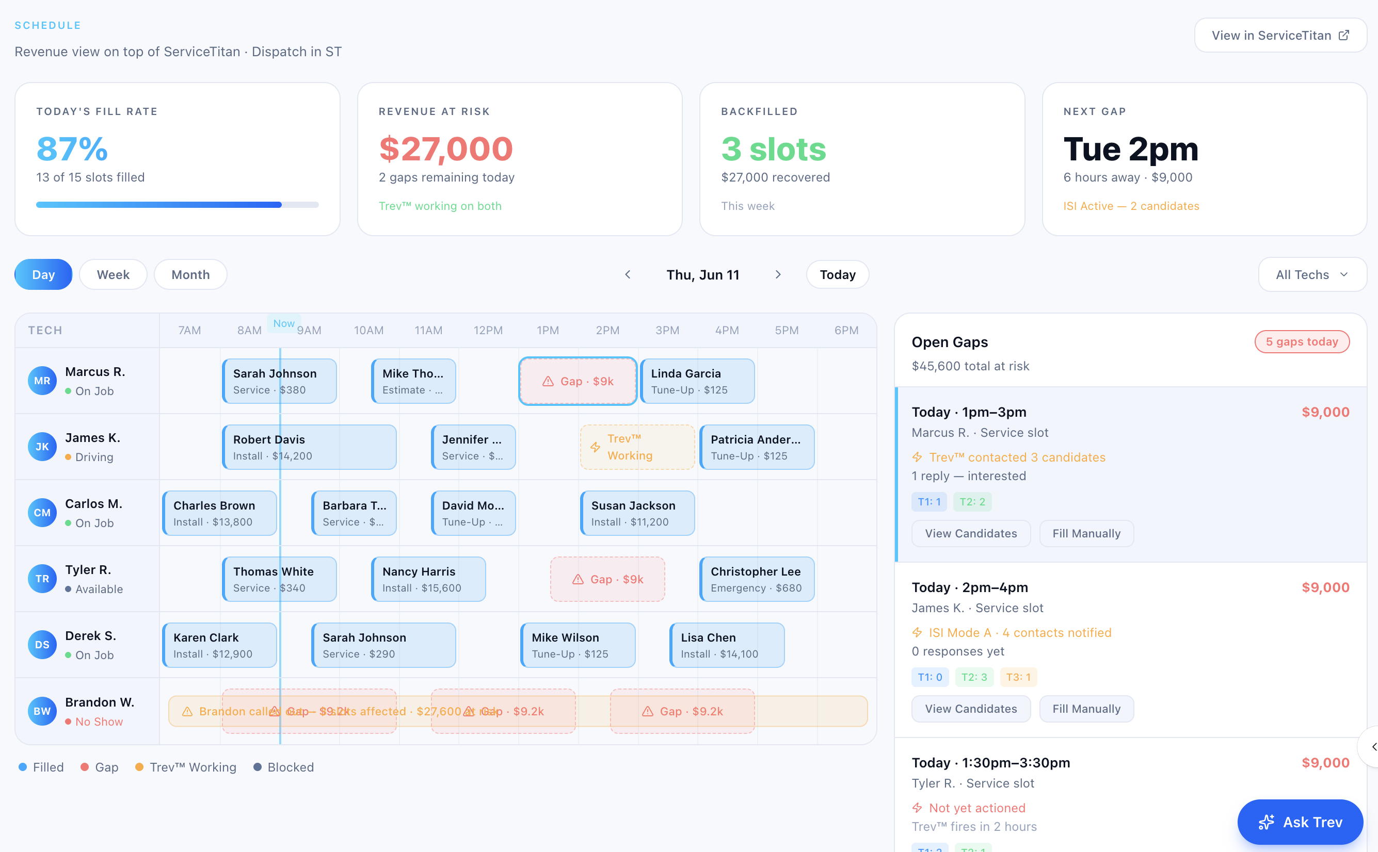Jump to Today in the date navigator

coord(837,274)
